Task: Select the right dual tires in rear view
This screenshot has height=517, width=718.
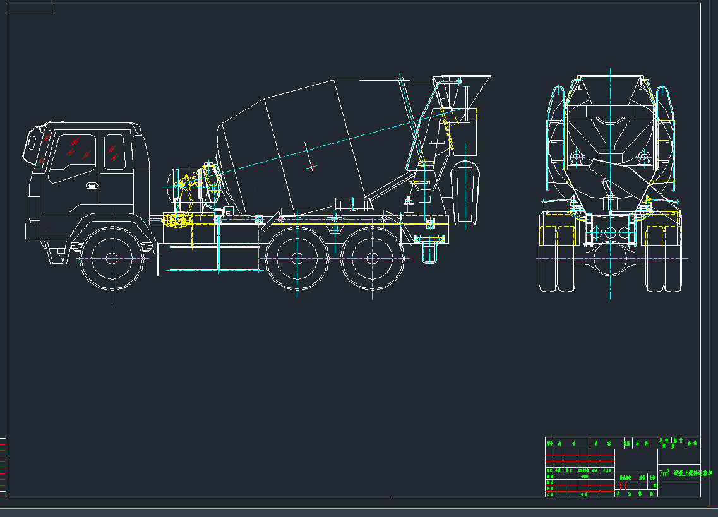Action: tap(664, 259)
